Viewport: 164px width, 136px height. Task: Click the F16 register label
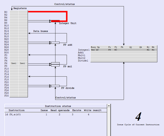click(x=7, y=77)
